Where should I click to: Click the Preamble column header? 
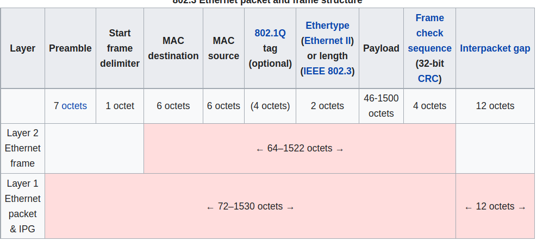[70, 48]
